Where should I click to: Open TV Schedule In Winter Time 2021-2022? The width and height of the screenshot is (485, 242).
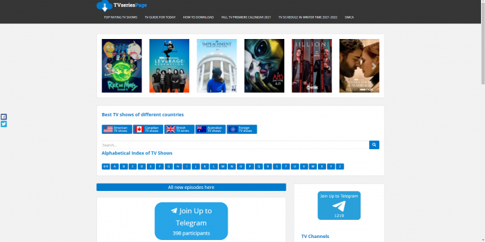coord(308,17)
